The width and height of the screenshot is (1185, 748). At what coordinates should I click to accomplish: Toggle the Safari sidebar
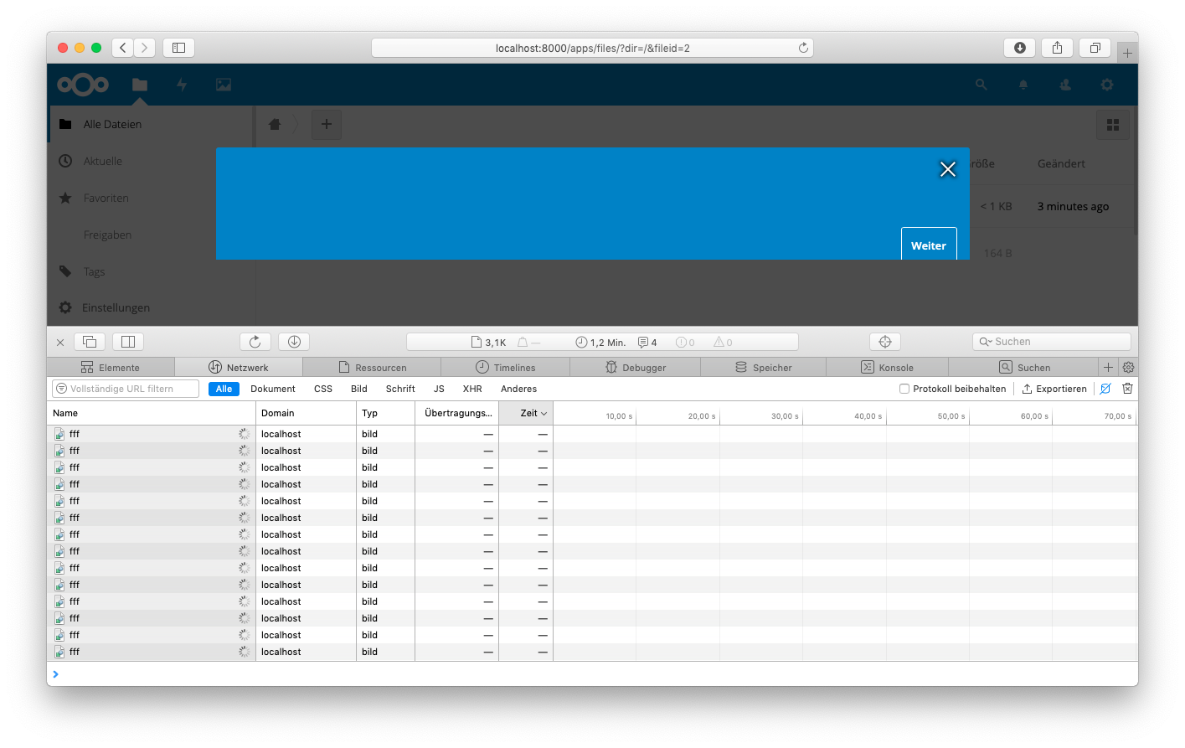pyautogui.click(x=178, y=48)
